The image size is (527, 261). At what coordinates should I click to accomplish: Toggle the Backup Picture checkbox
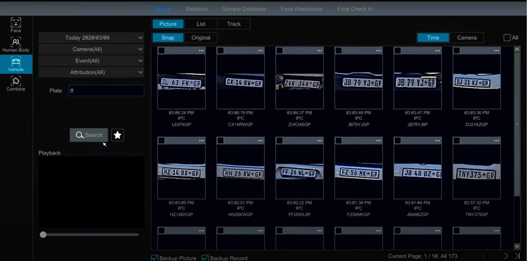154,258
